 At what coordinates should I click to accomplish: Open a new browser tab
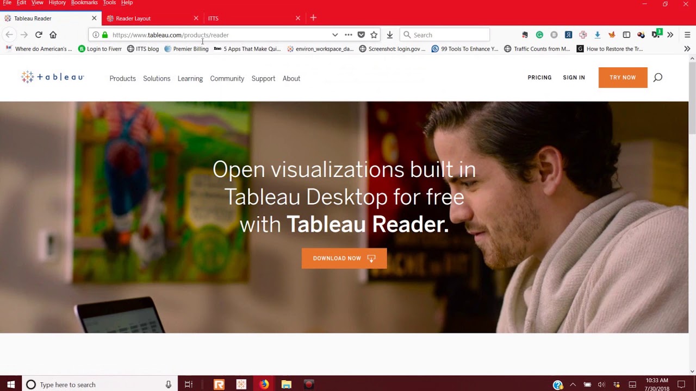(x=313, y=18)
